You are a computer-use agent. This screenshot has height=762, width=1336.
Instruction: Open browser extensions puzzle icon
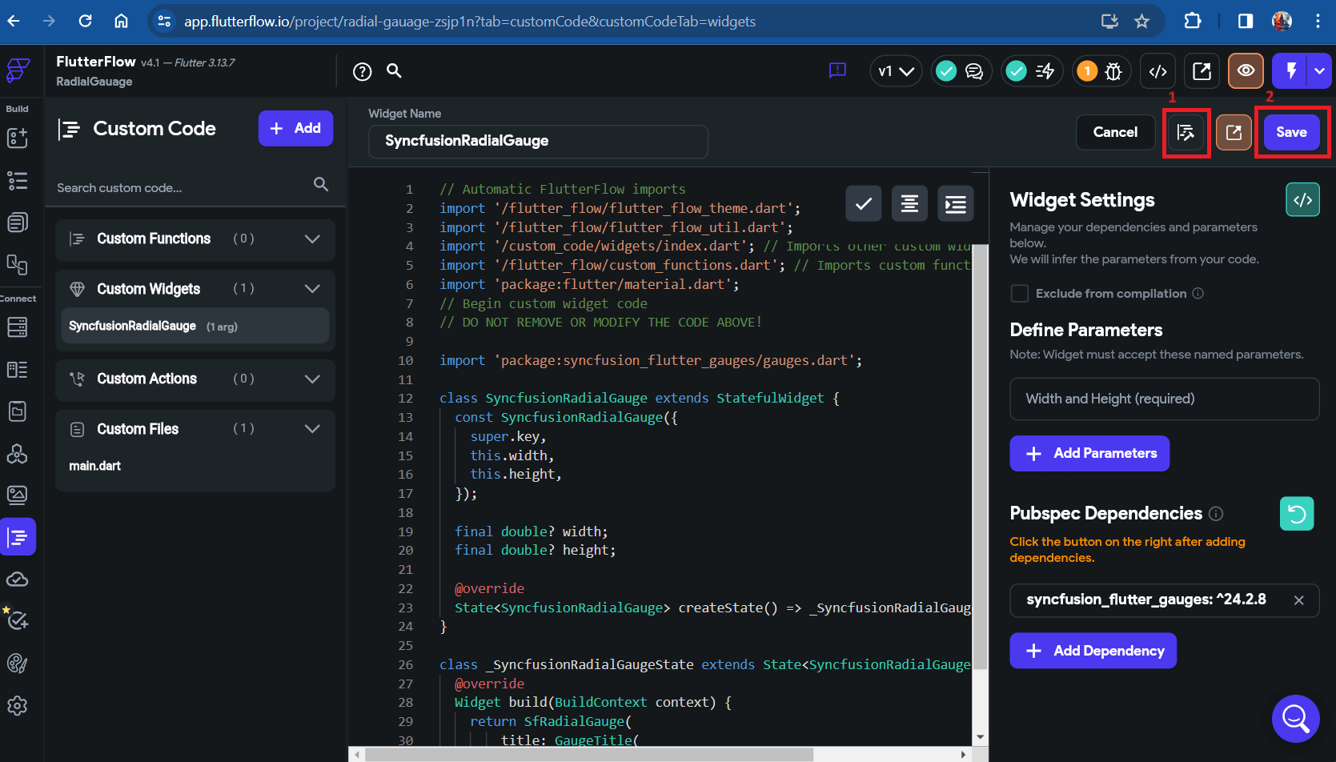(1193, 21)
